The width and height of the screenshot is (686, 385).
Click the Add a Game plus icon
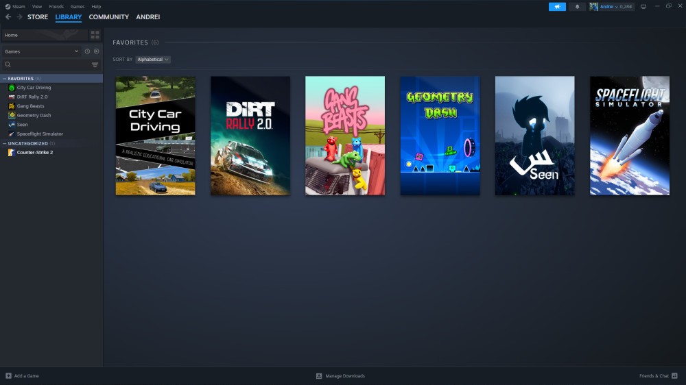tap(9, 376)
